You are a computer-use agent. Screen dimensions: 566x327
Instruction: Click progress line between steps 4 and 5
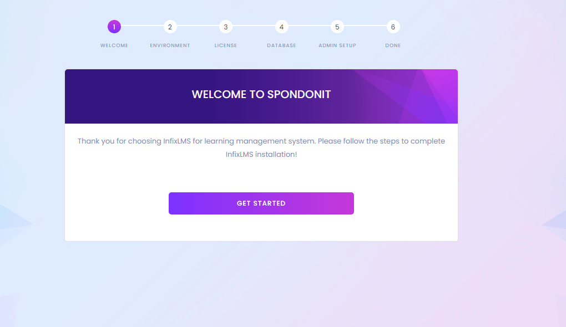[x=309, y=26]
